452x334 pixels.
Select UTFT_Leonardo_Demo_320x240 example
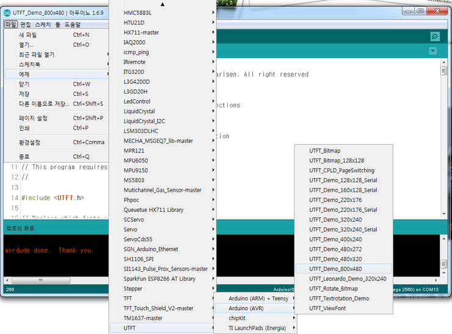344,278
